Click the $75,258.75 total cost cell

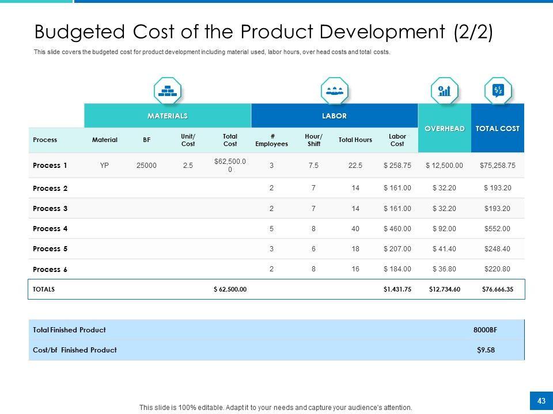[x=498, y=166]
